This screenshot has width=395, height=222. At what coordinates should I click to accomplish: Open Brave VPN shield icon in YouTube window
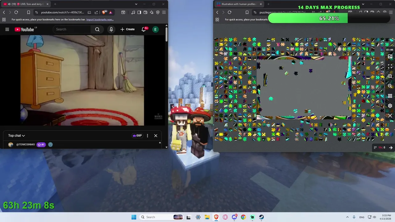[158, 12]
